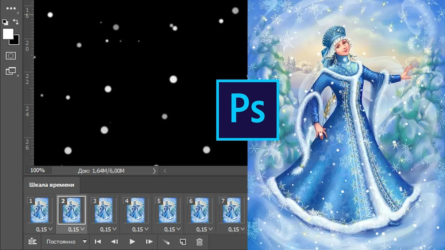This screenshot has height=250, width=445.
Task: Click the left scroll arrow of horizontal scrollbar
Action: tap(165, 171)
